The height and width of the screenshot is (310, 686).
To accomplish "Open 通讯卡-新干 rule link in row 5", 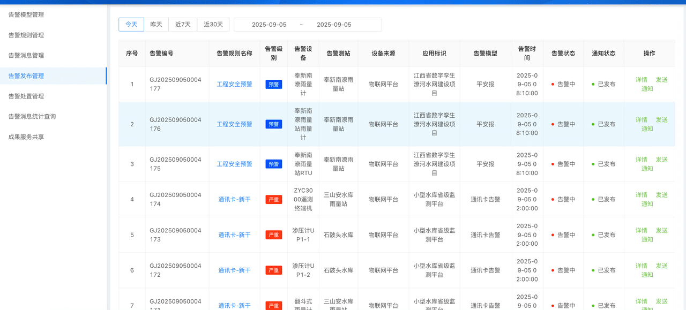I will point(234,235).
